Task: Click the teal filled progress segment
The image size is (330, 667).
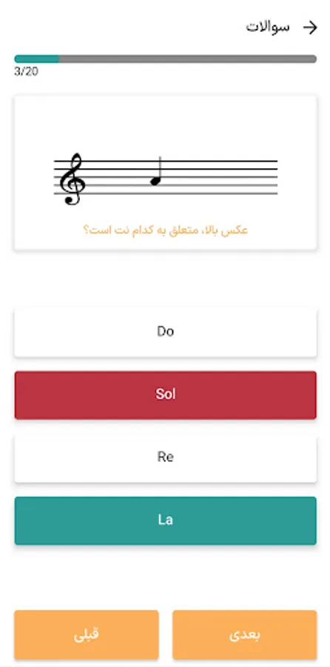Action: (37, 59)
